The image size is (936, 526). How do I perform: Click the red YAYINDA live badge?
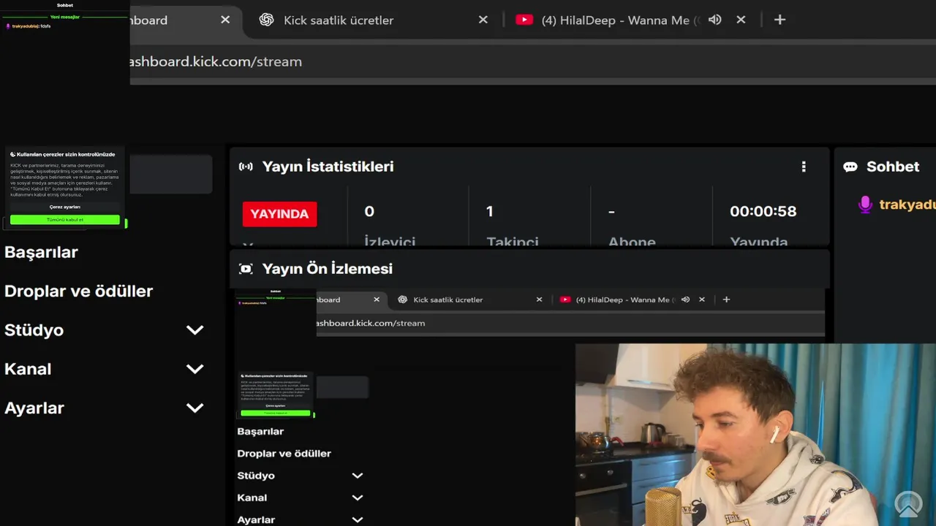pyautogui.click(x=280, y=214)
